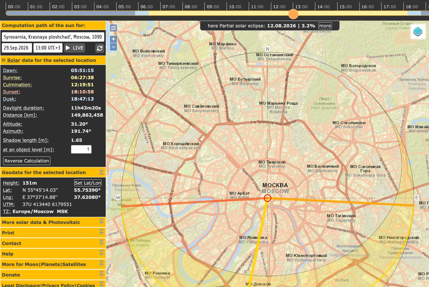
Task: Click the Sunrise label
Action: [x=12, y=78]
